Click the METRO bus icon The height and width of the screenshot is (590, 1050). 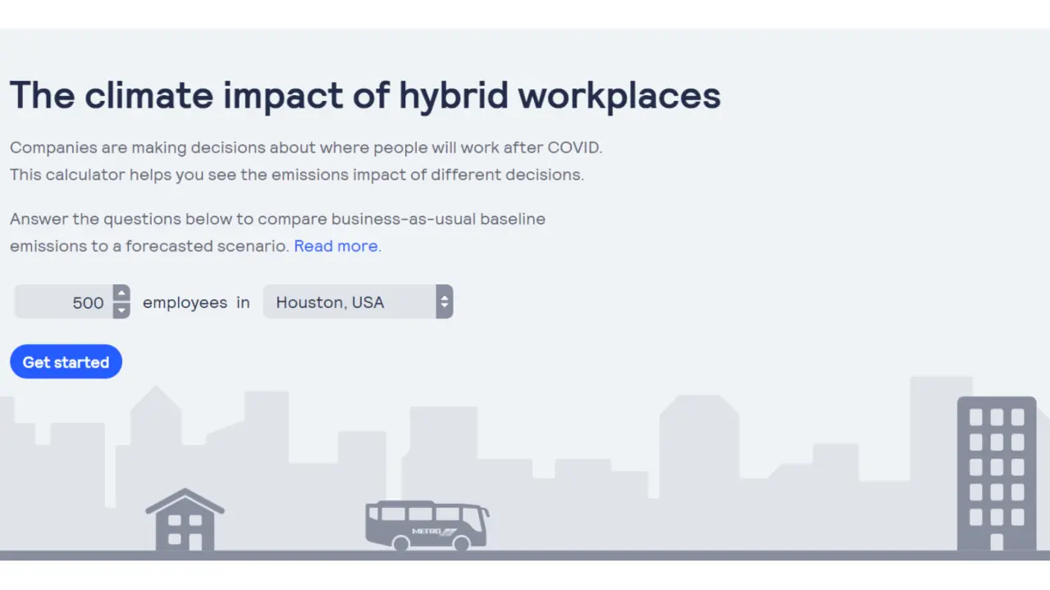click(x=427, y=523)
